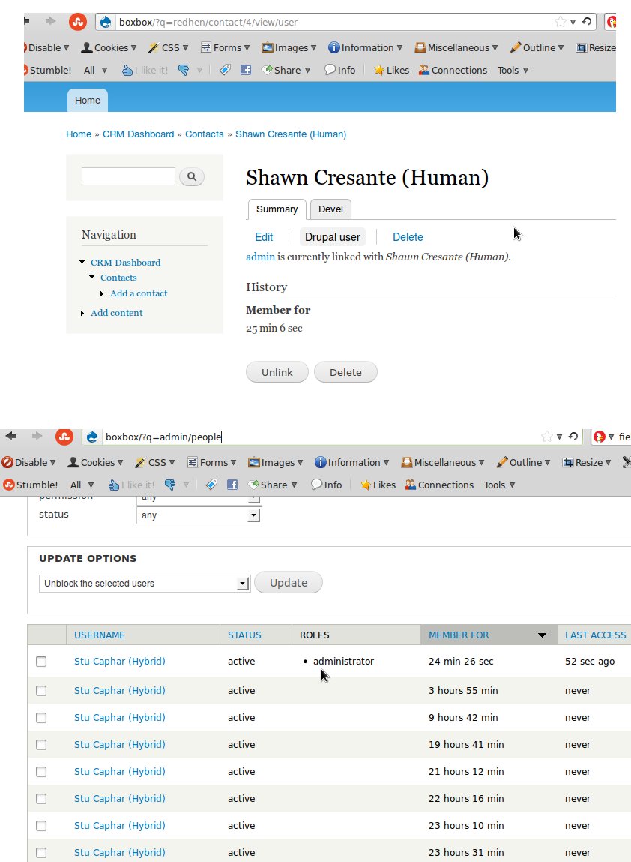Viewport: 631px width, 862px height.
Task: Switch to the Devel tab
Action: pyautogui.click(x=330, y=209)
